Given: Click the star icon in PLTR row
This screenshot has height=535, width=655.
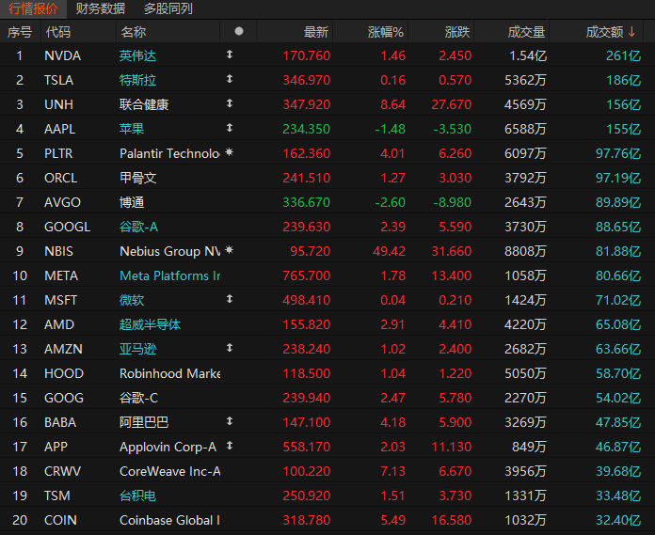Looking at the screenshot, I should click(x=229, y=152).
